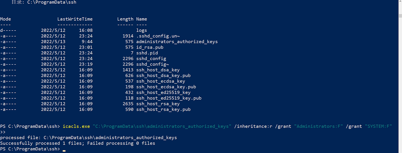
Task: Click the blinking cursor at the prompt
Action: coord(64,150)
